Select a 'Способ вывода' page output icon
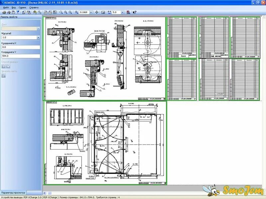This screenshot has width=266, height=199. point(3,66)
